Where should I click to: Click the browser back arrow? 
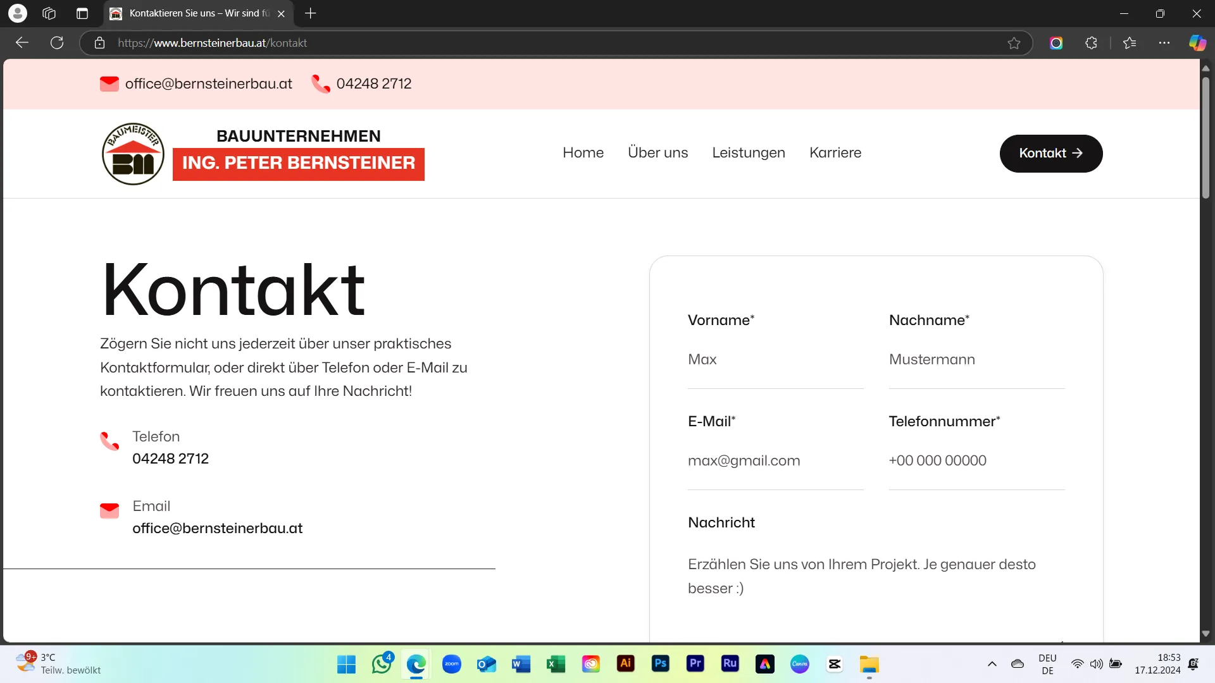[x=22, y=43]
